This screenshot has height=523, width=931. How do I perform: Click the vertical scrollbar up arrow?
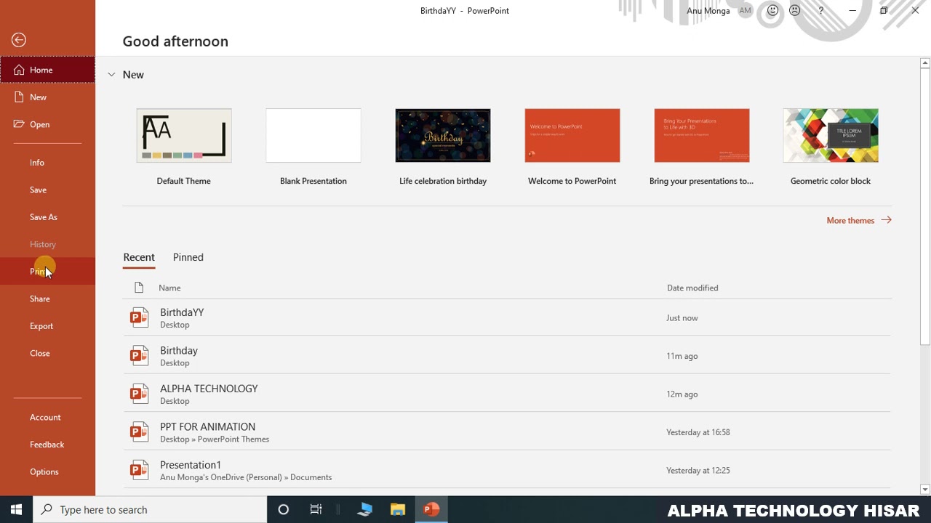tap(925, 63)
